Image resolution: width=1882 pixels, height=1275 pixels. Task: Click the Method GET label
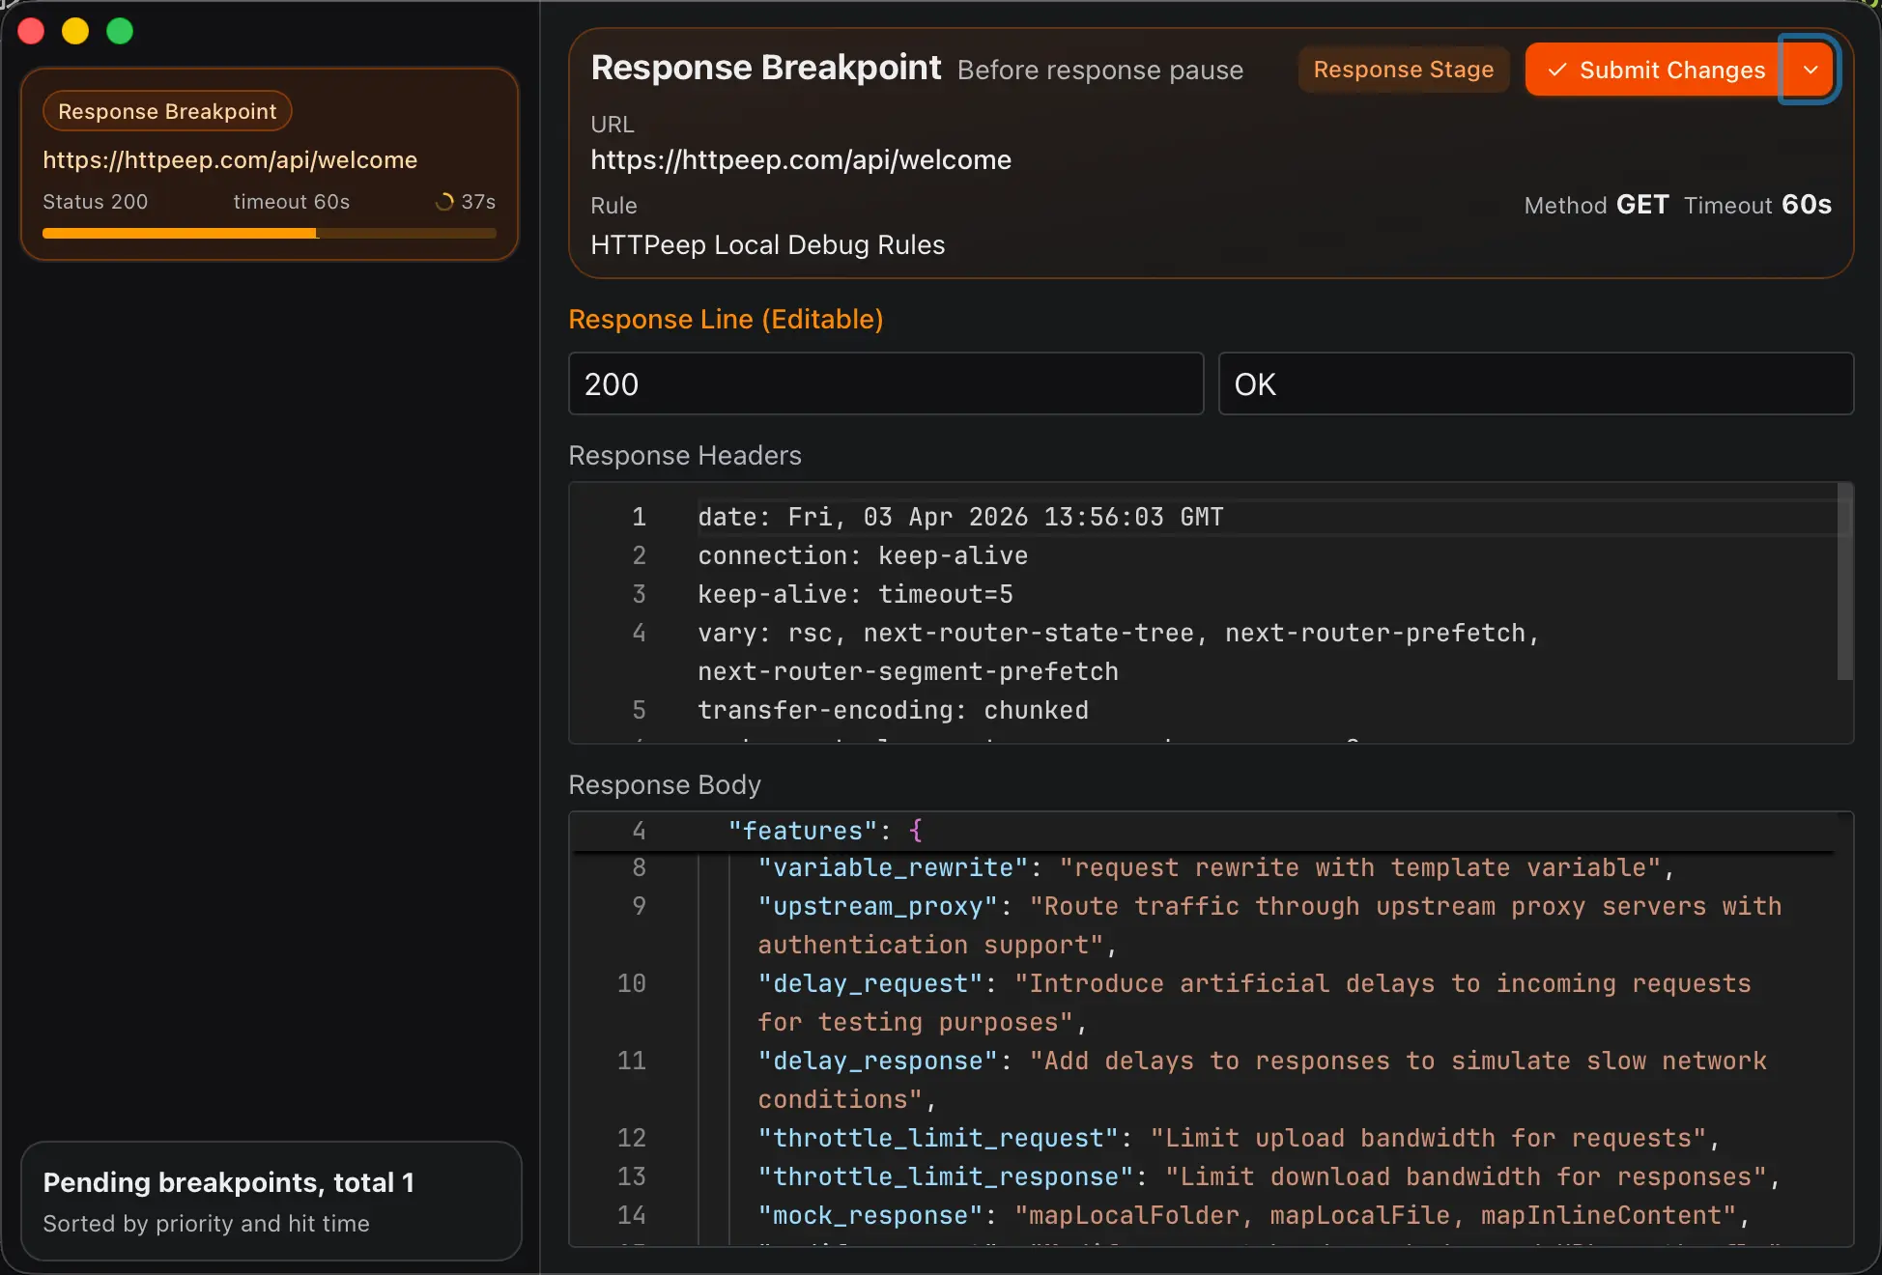tap(1596, 205)
